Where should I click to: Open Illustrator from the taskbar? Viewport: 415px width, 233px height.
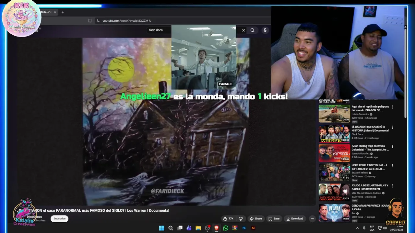click(x=253, y=228)
